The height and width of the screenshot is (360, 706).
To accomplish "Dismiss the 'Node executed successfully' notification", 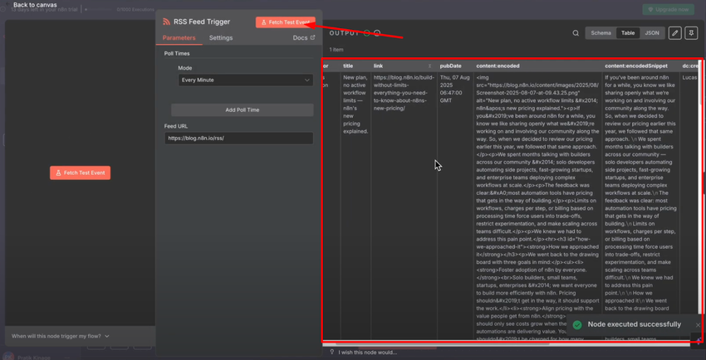I will click(x=697, y=325).
